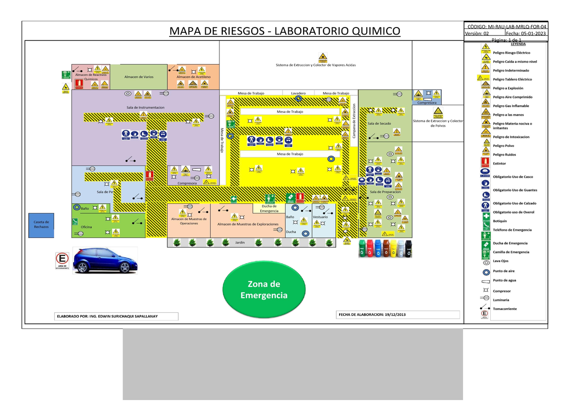Click the Sala de Preparacion label
Screen dimensions: 570x402
[x=386, y=192]
